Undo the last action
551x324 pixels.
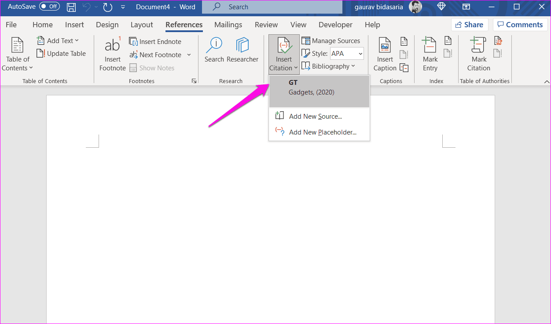point(87,7)
